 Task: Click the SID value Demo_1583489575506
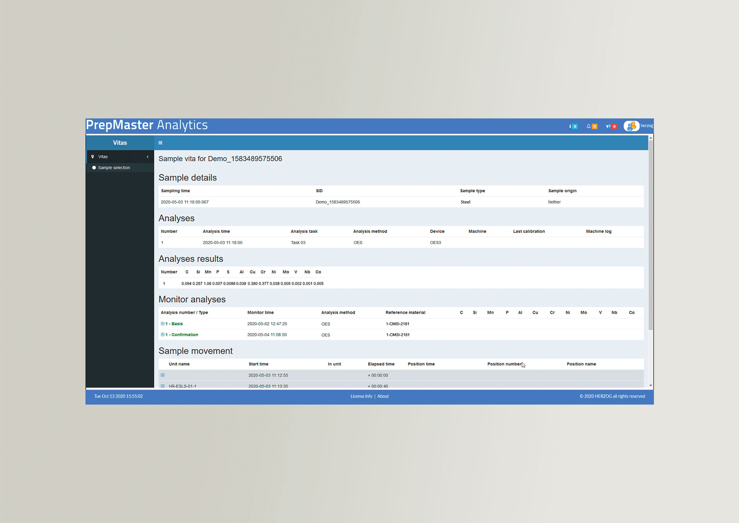pyautogui.click(x=338, y=202)
